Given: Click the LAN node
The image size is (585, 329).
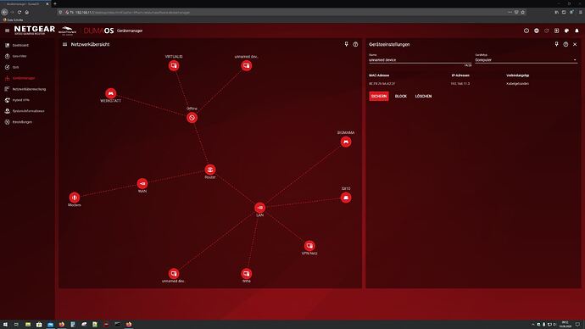Looking at the screenshot, I should [x=259, y=208].
